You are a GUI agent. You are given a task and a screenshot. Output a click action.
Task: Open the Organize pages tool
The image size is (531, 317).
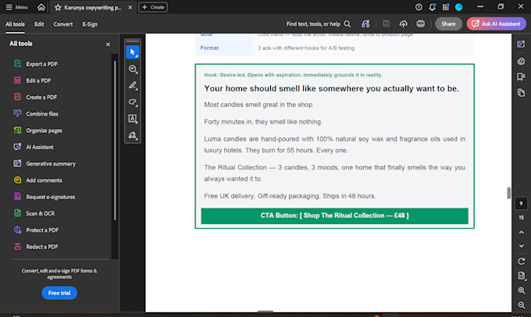click(37, 130)
